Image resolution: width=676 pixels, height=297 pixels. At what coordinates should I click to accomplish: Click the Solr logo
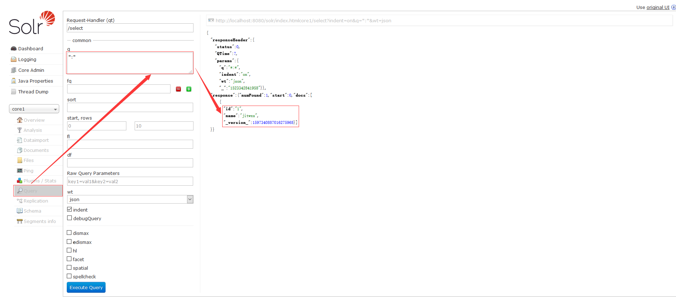point(32,23)
